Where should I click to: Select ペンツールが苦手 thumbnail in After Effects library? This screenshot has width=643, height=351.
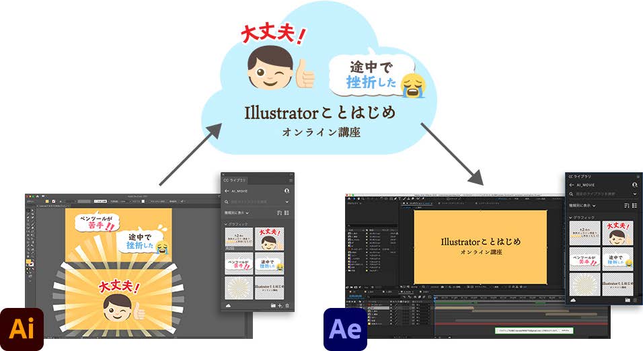click(584, 259)
